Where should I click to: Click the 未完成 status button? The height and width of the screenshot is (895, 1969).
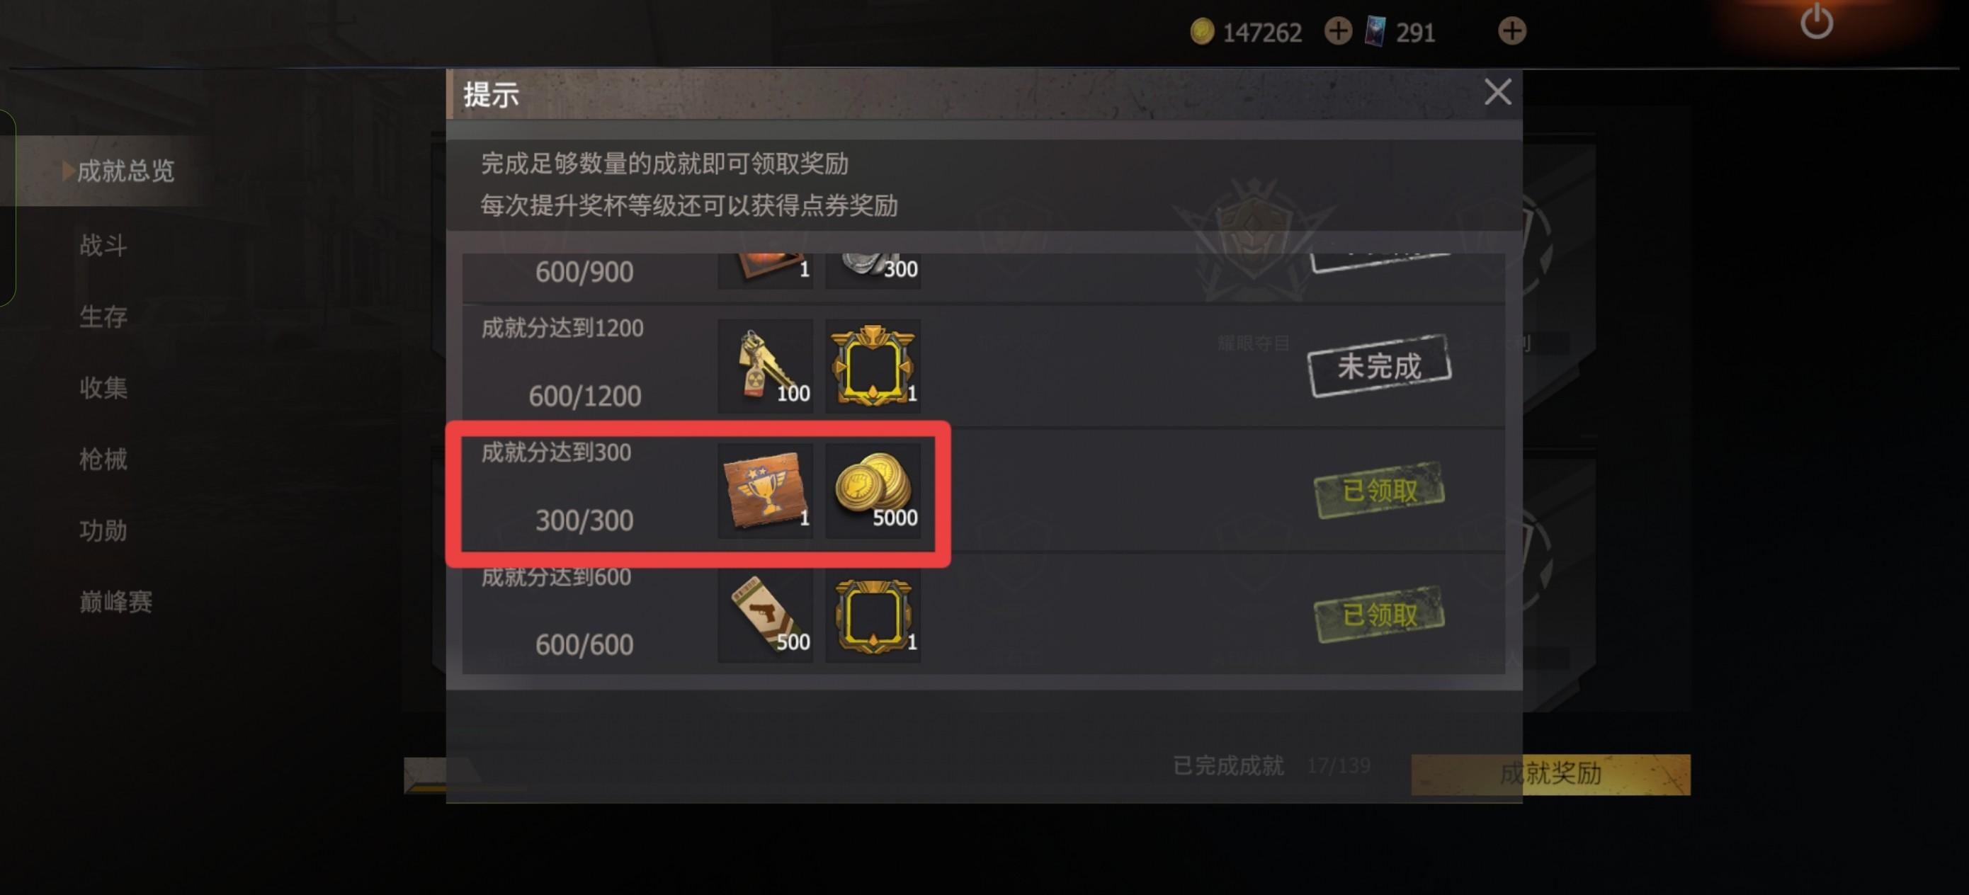click(1379, 366)
